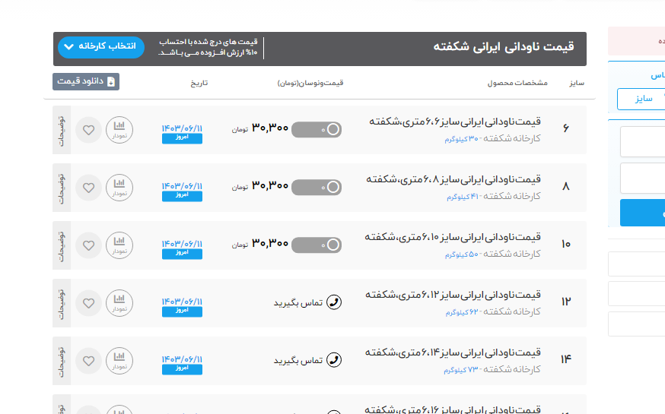Click the امروز date badge in size 8 row
Image resolution: width=665 pixels, height=414 pixels.
point(182,196)
